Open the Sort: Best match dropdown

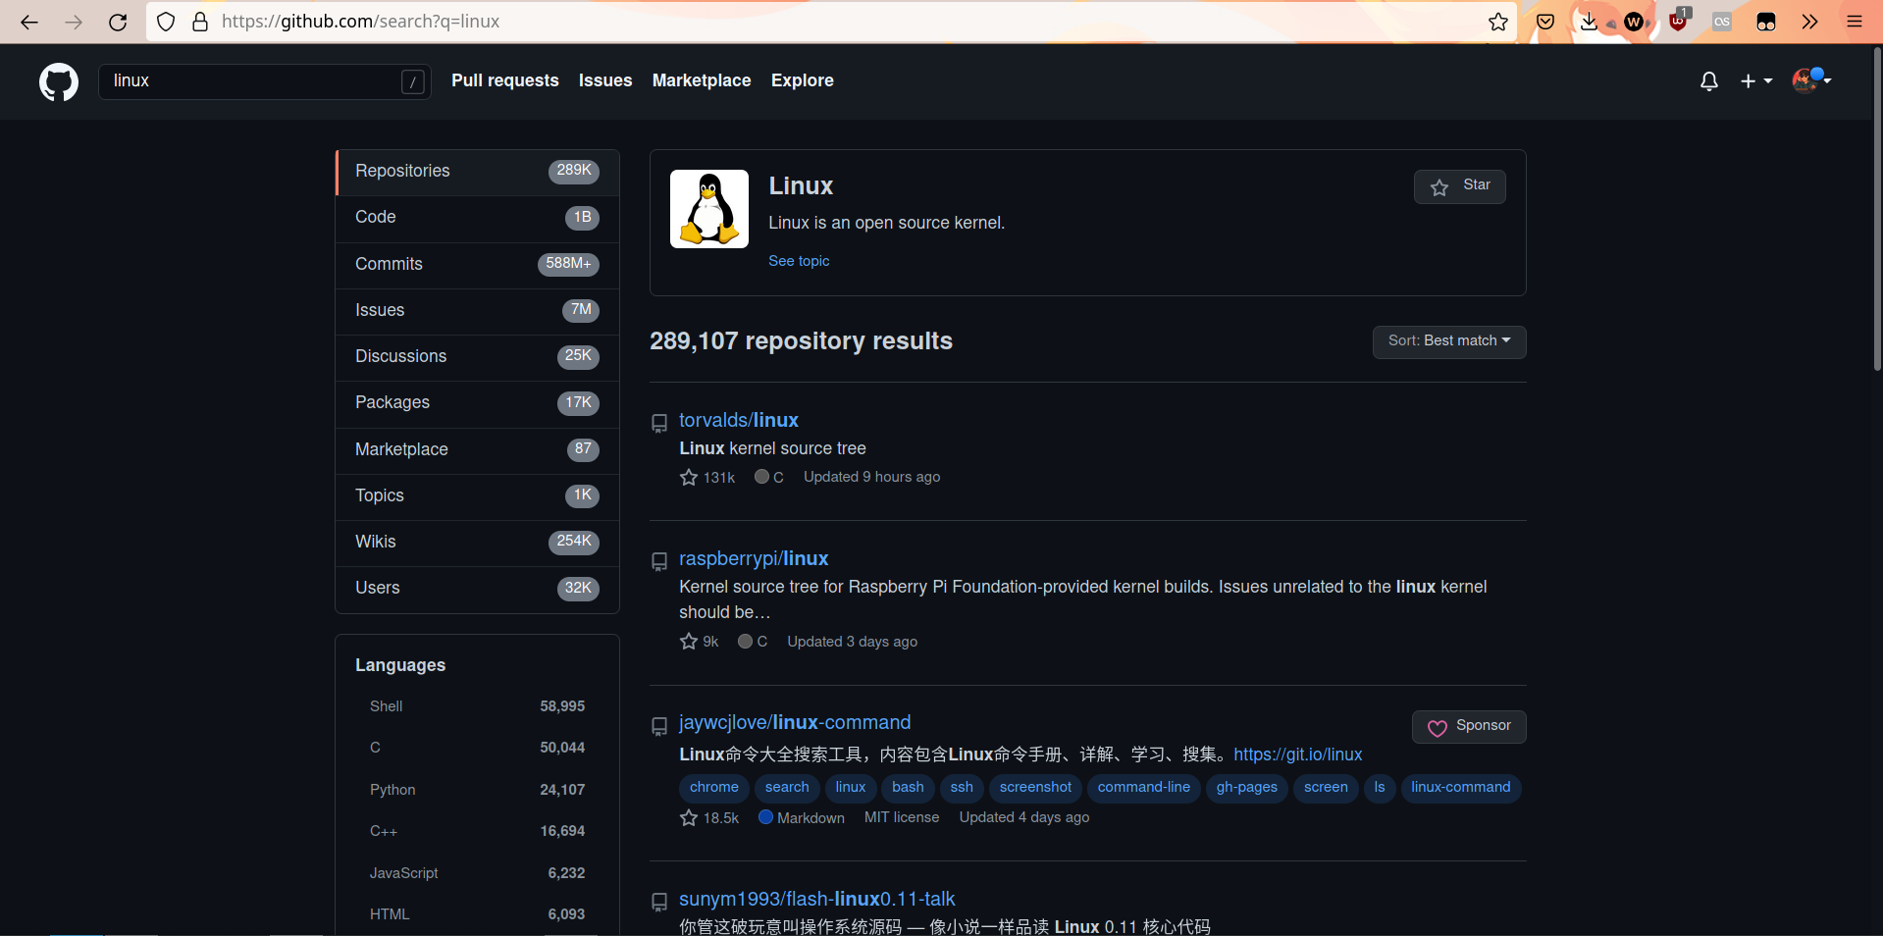pyautogui.click(x=1449, y=341)
